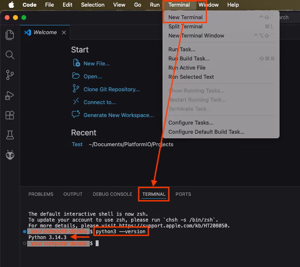Open the File menu
Viewport: 300px width, 267px height.
[49, 5]
